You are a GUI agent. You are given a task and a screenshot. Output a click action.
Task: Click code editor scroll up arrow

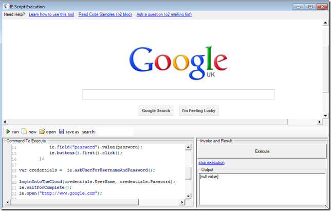(188, 147)
